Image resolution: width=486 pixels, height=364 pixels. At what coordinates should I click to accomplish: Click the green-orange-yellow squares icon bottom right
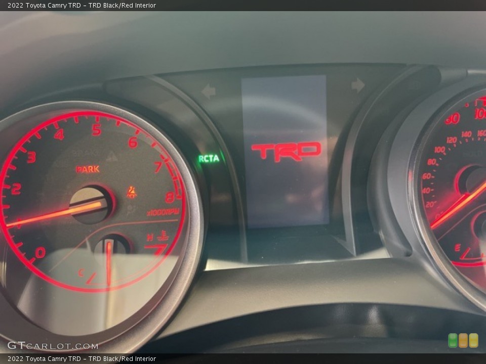(x=463, y=340)
